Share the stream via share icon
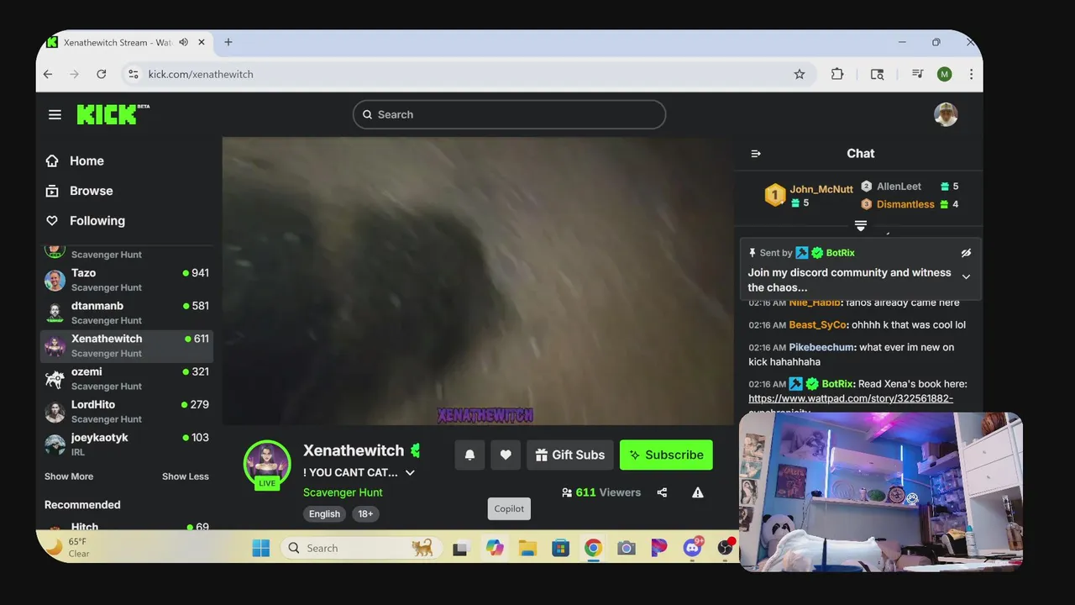 point(662,492)
